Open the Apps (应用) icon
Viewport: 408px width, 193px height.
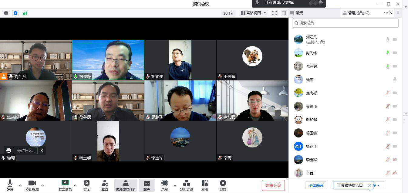pos(205,185)
